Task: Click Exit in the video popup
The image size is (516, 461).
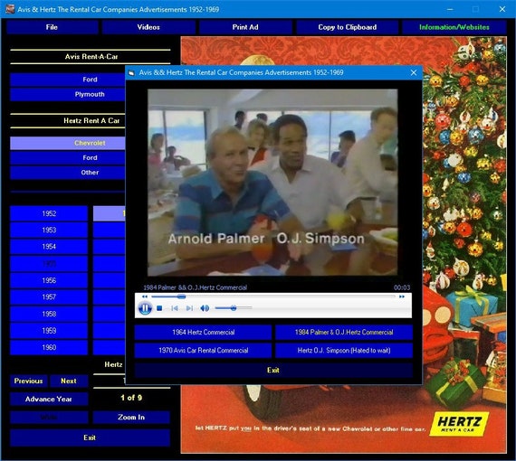Action: point(273,371)
